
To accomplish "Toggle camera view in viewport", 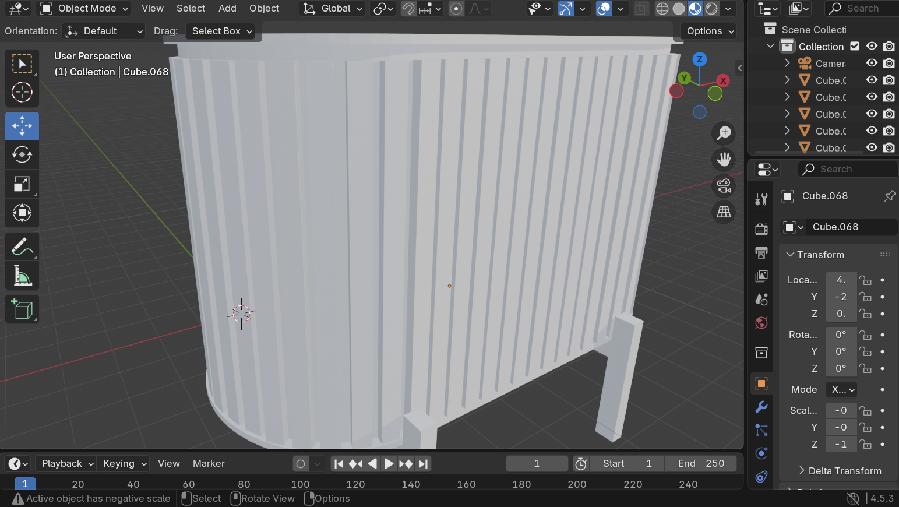I will click(x=724, y=186).
